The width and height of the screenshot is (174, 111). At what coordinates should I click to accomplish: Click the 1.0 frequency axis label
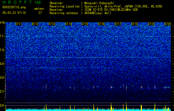[x=2, y=50]
